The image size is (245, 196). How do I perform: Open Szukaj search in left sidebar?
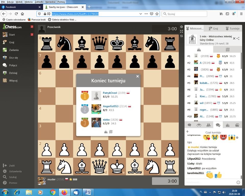coord(13,177)
